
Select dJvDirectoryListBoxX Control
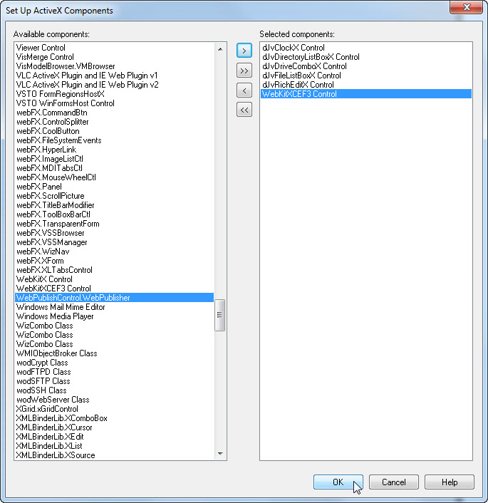(x=366, y=57)
